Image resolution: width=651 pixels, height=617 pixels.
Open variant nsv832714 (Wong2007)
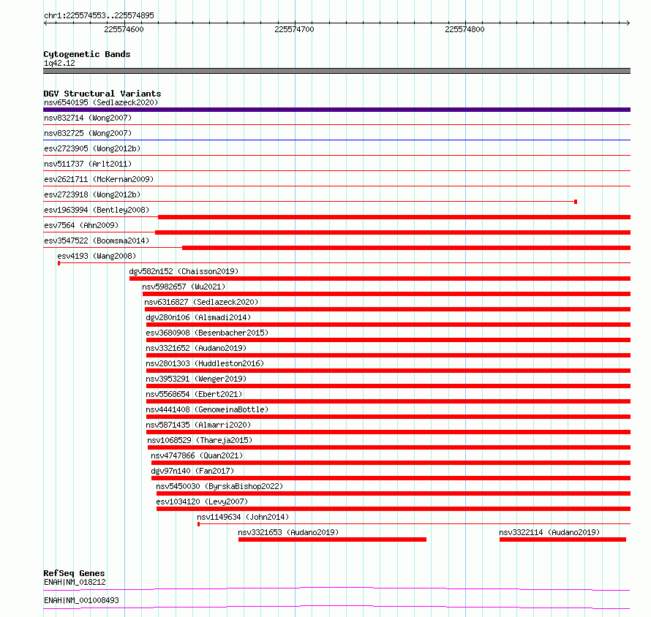[x=88, y=118]
